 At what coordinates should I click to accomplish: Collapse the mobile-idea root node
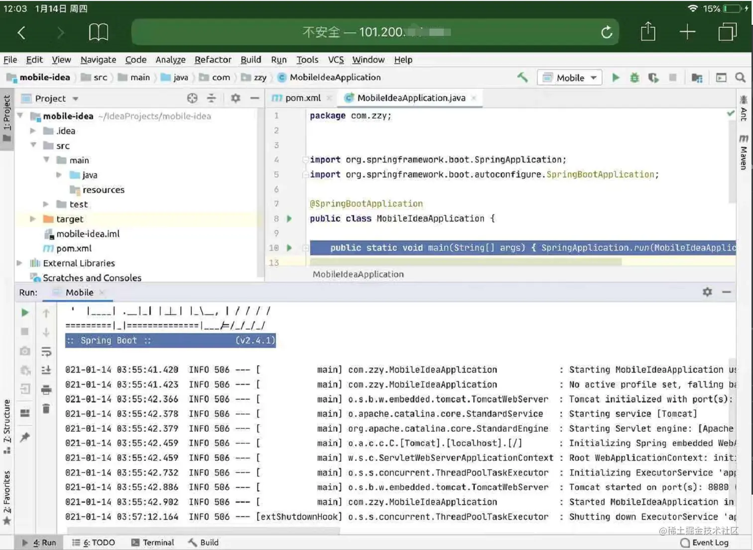[x=20, y=116]
